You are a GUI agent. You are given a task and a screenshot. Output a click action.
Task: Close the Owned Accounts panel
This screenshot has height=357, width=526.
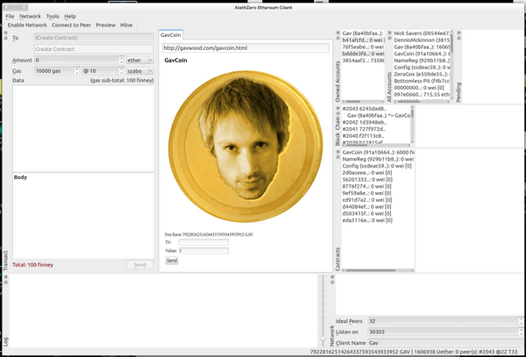[338, 32]
